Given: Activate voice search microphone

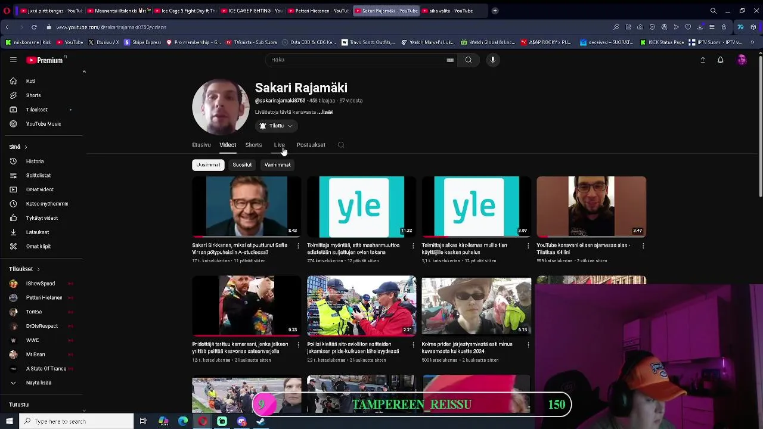Looking at the screenshot, I should (x=492, y=60).
